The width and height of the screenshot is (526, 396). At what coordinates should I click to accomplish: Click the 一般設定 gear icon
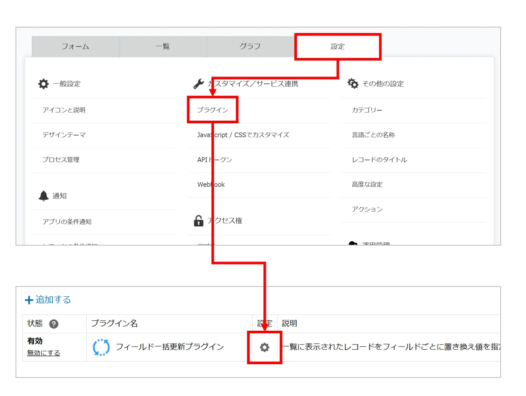(43, 83)
